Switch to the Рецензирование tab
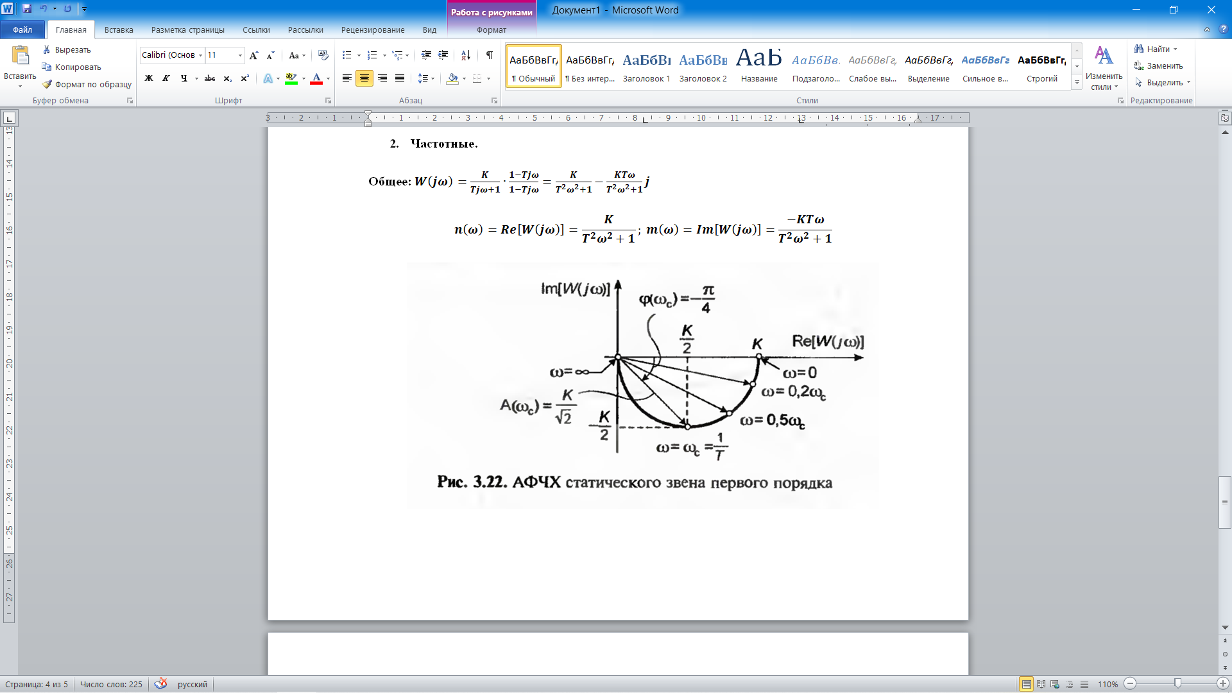The height and width of the screenshot is (693, 1232). pyautogui.click(x=373, y=30)
